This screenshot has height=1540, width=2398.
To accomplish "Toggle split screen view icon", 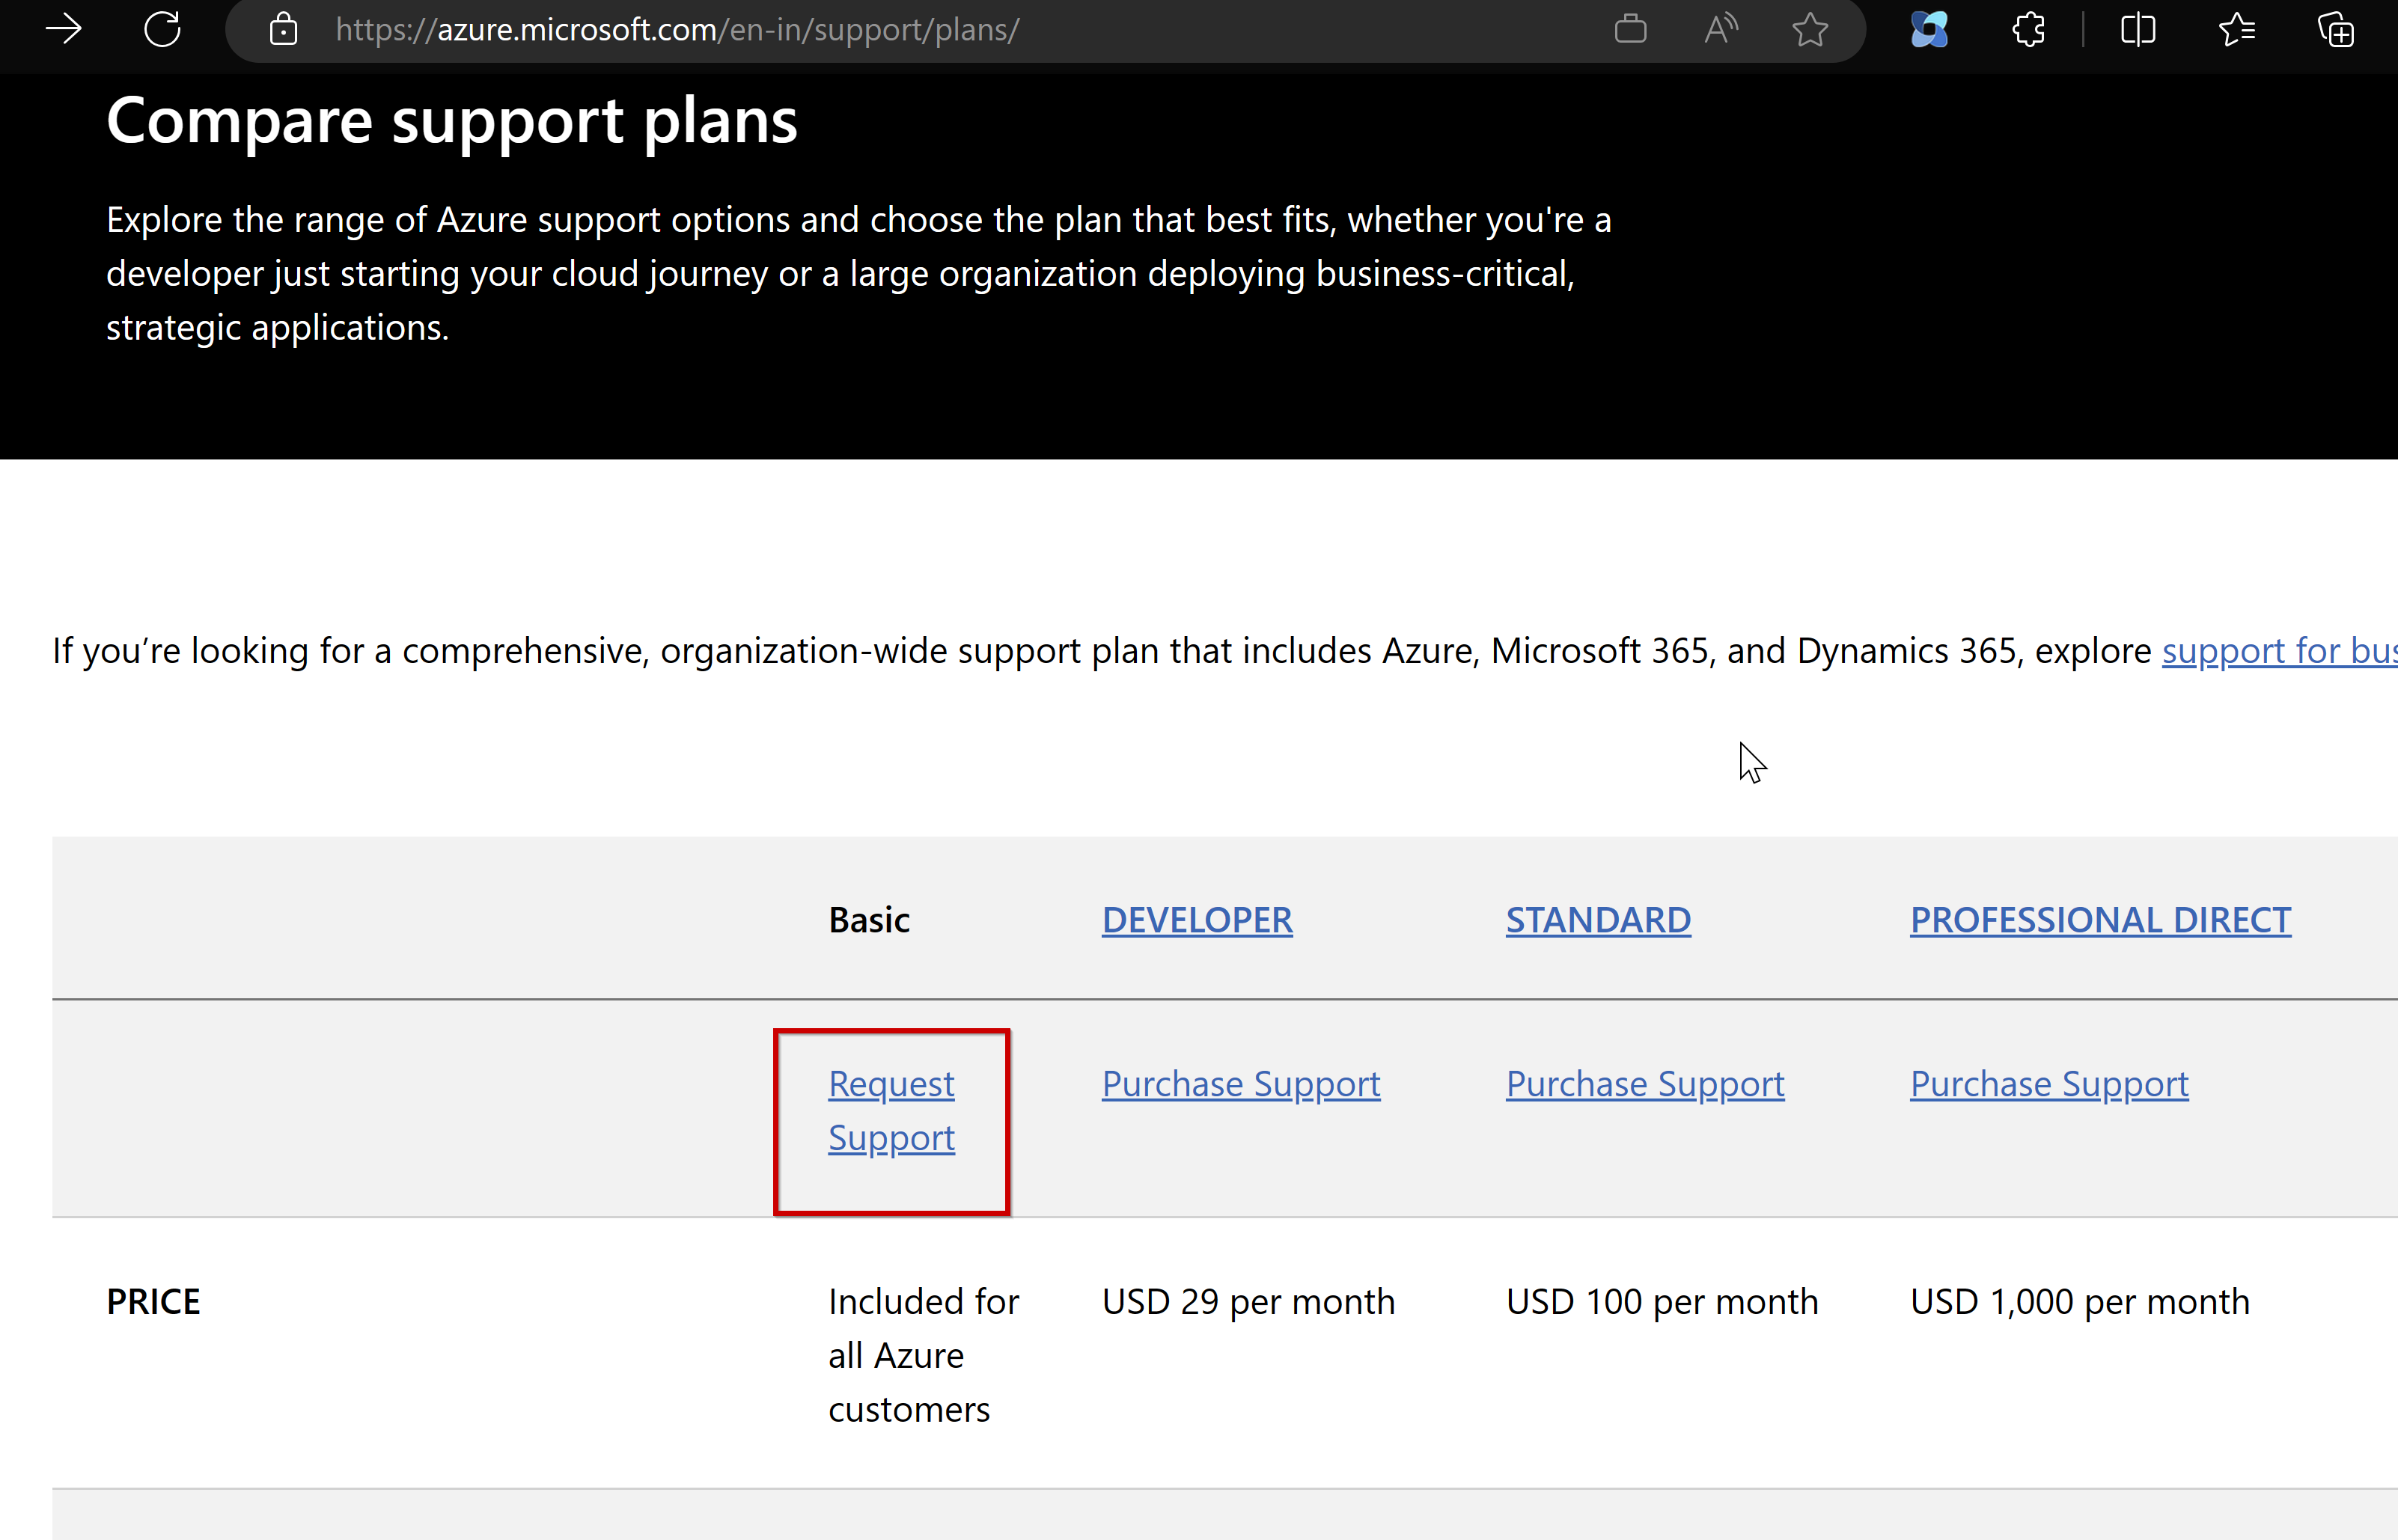I will [2137, 29].
